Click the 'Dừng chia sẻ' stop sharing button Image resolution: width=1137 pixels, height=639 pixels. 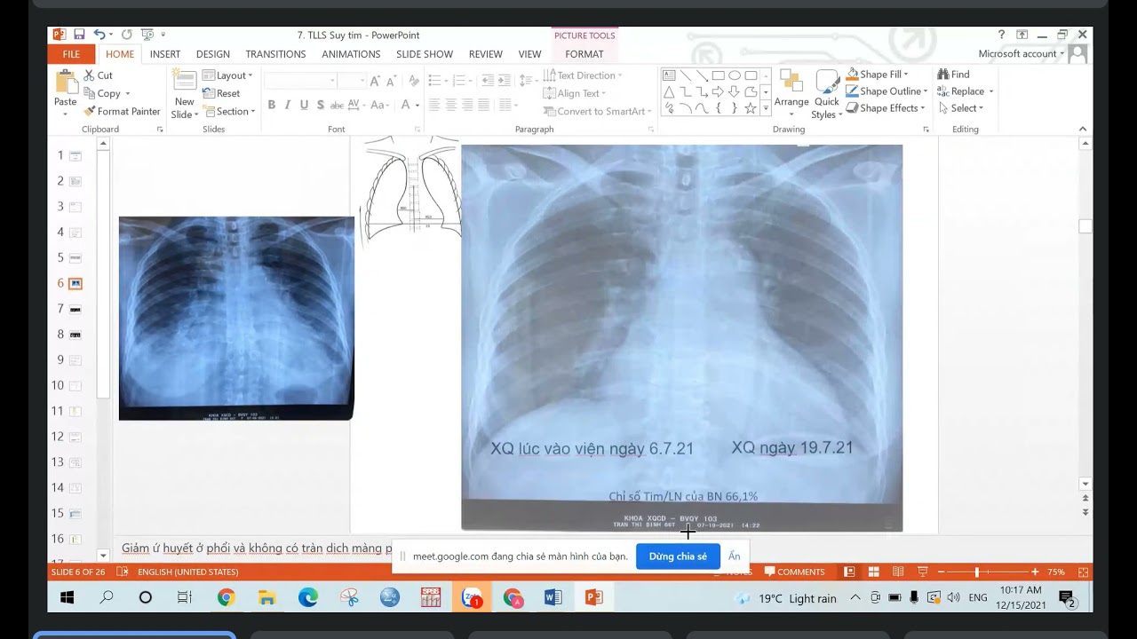[x=678, y=556]
